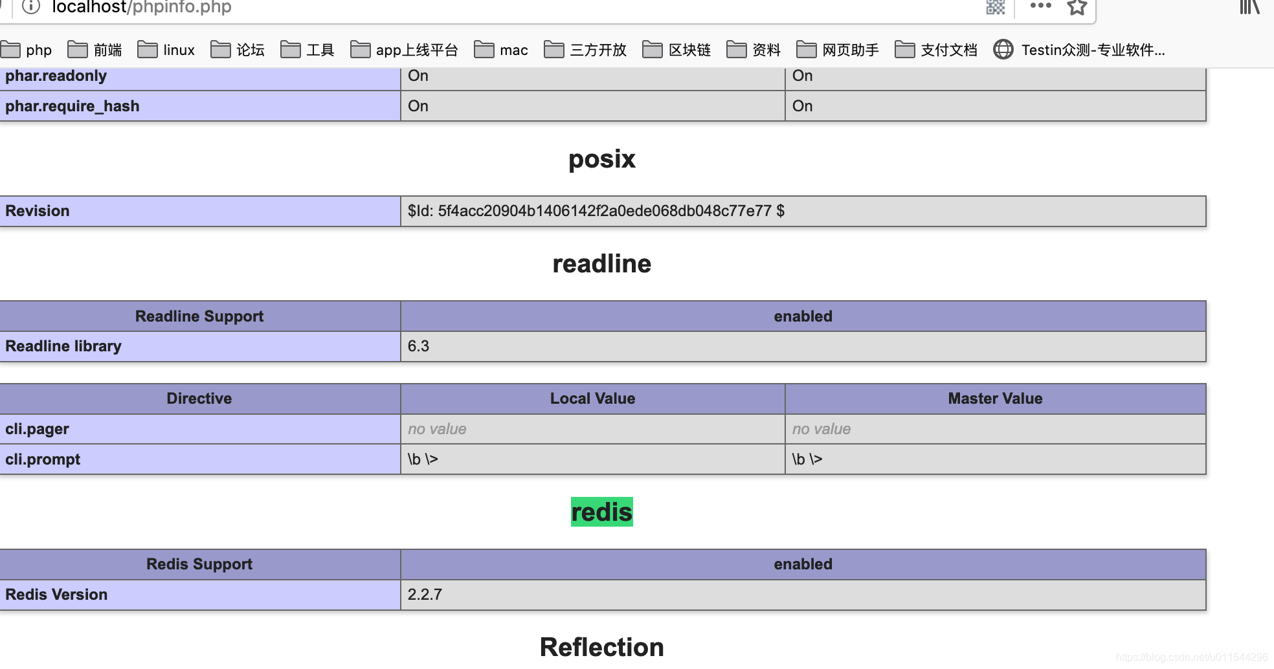Open the mac bookmarks folder
Image resolution: width=1274 pixels, height=669 pixels.
[x=501, y=50]
